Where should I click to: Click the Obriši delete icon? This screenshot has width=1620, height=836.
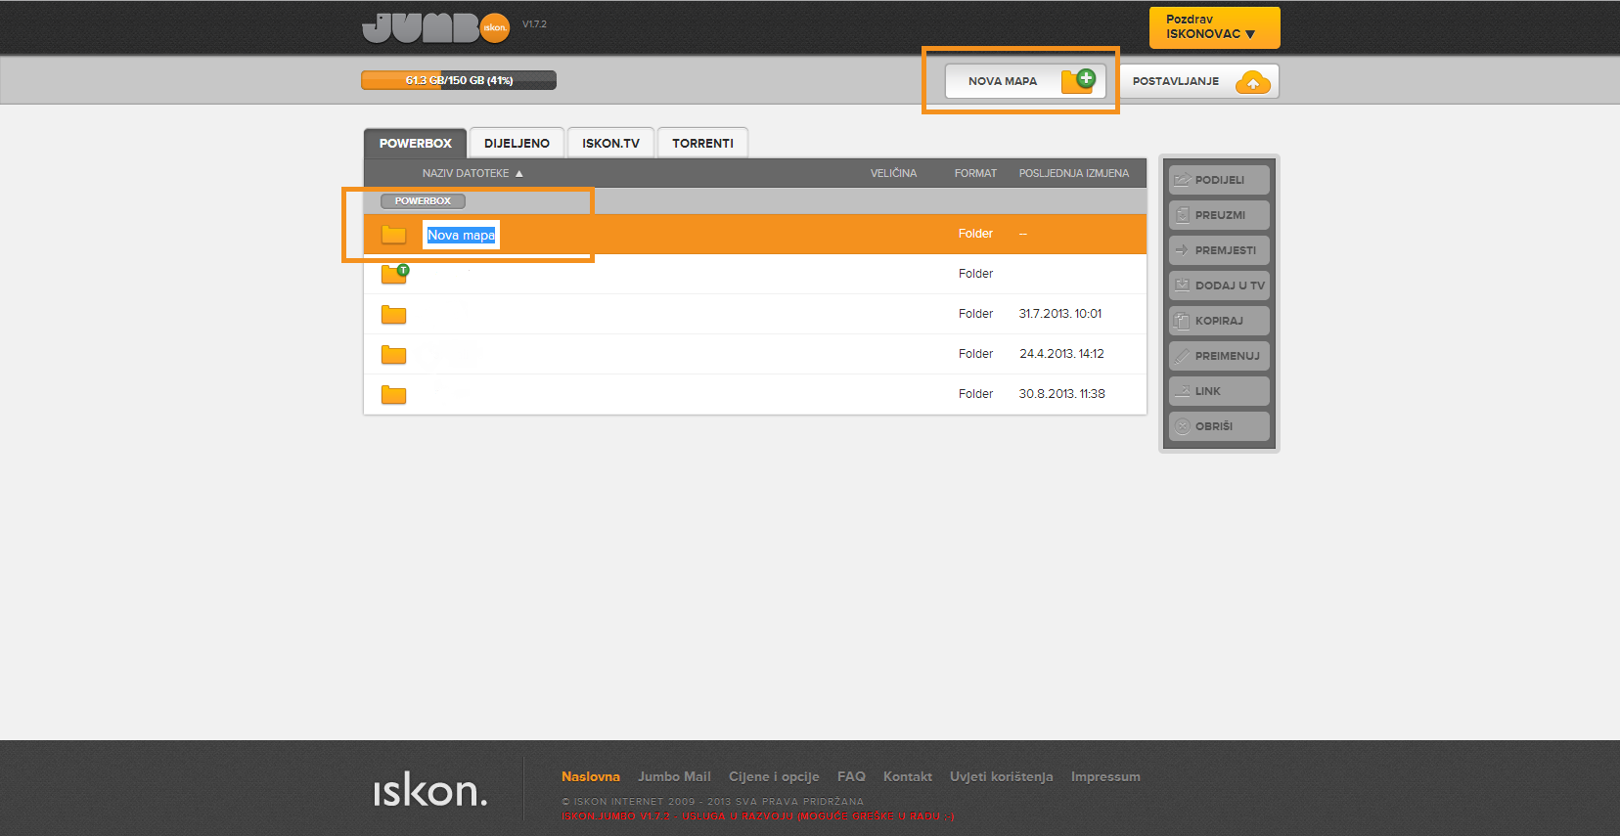tap(1182, 426)
